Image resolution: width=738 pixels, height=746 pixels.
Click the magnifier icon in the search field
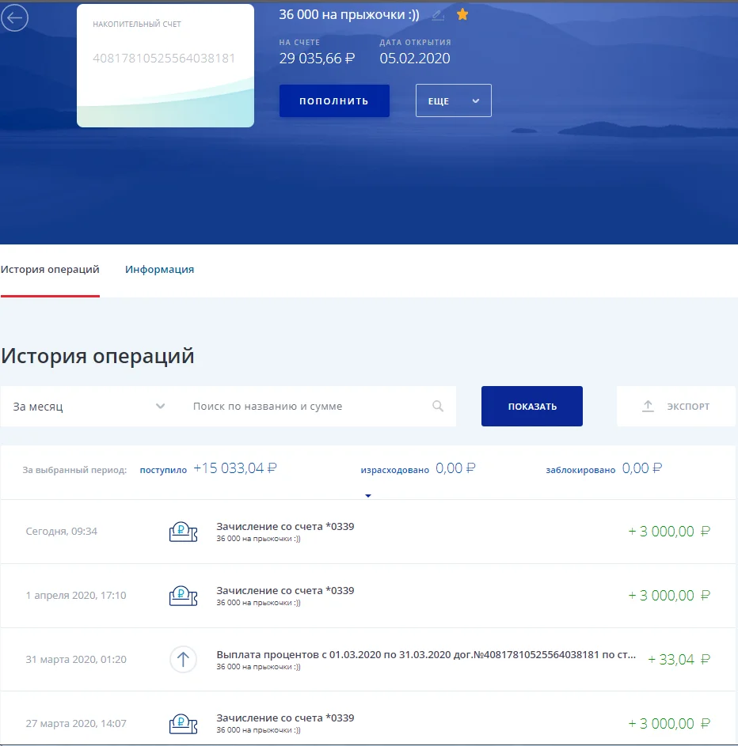pos(438,405)
